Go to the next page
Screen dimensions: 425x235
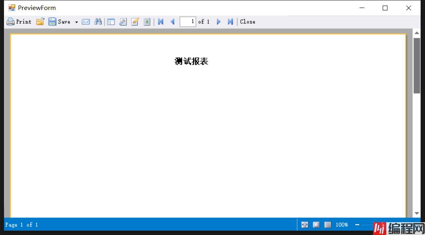[x=219, y=22]
